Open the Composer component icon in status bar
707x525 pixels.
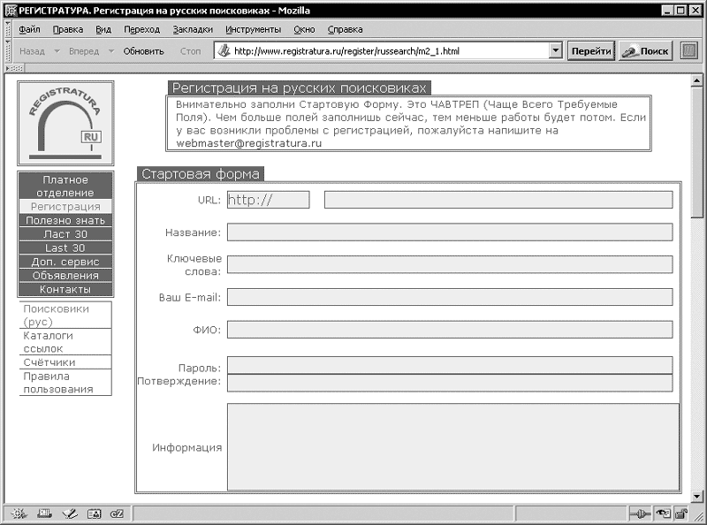[x=70, y=514]
